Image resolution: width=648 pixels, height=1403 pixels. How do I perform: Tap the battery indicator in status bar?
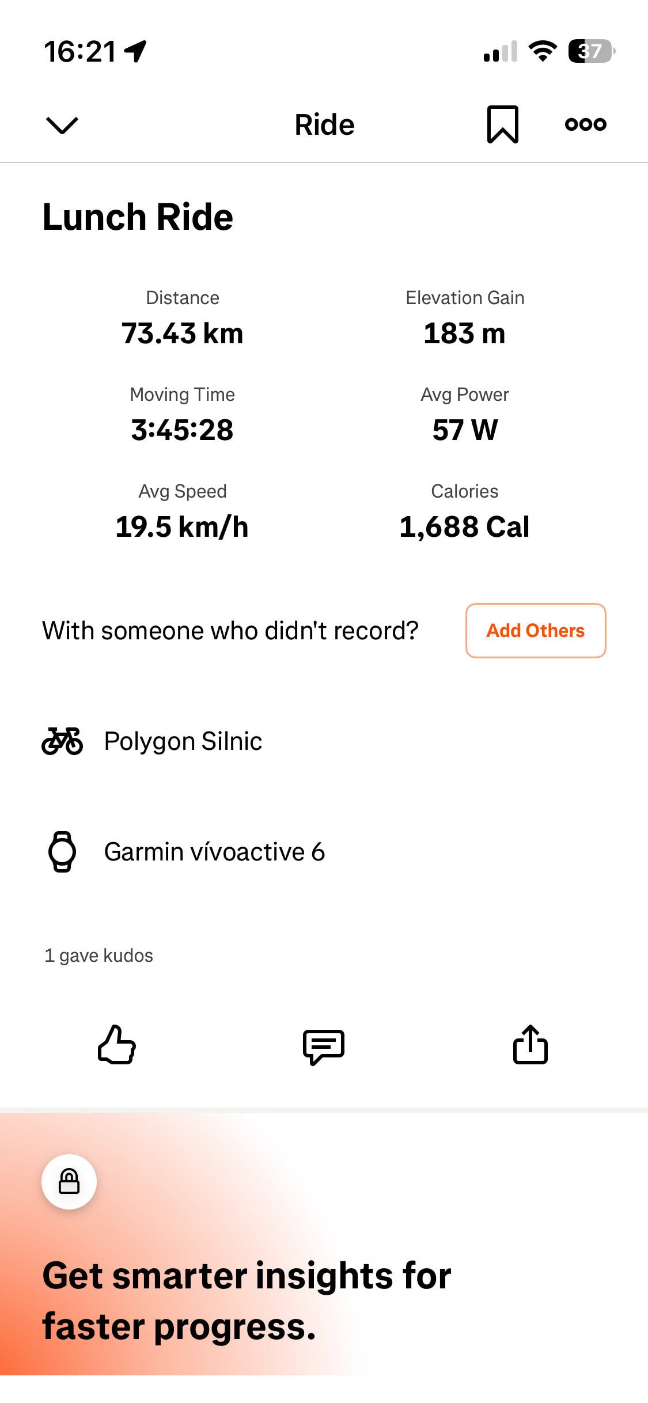[591, 51]
